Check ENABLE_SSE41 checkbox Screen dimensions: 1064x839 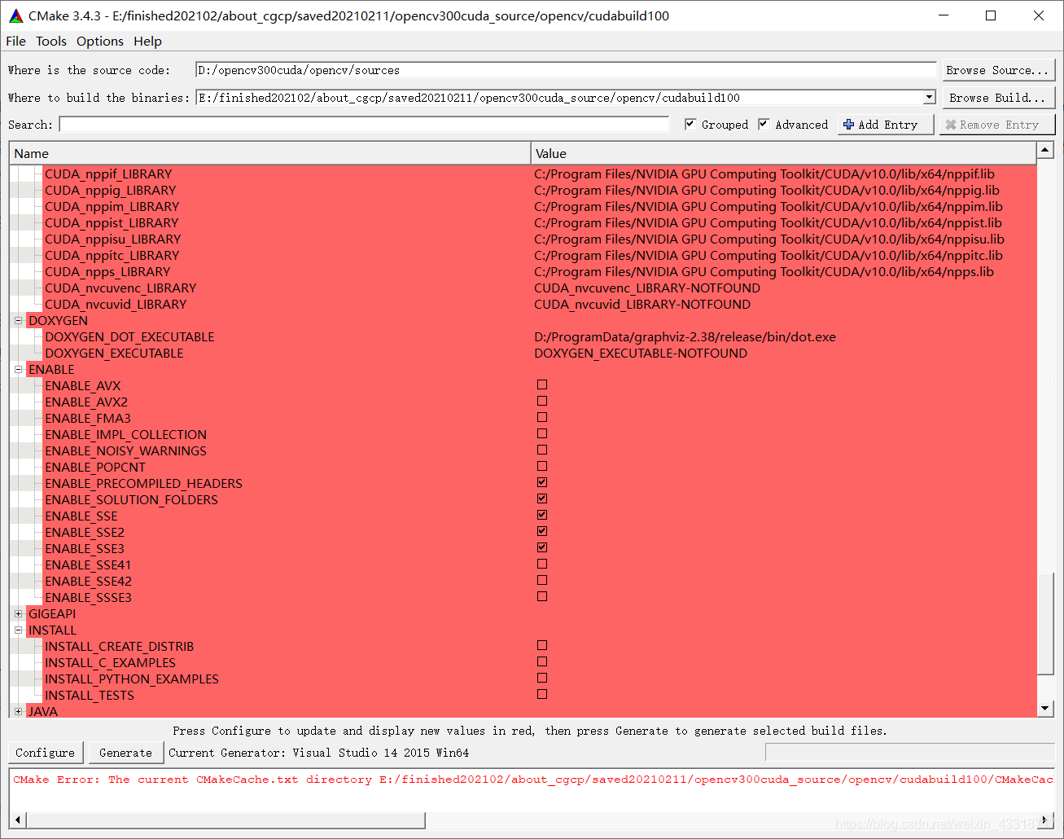tap(542, 564)
